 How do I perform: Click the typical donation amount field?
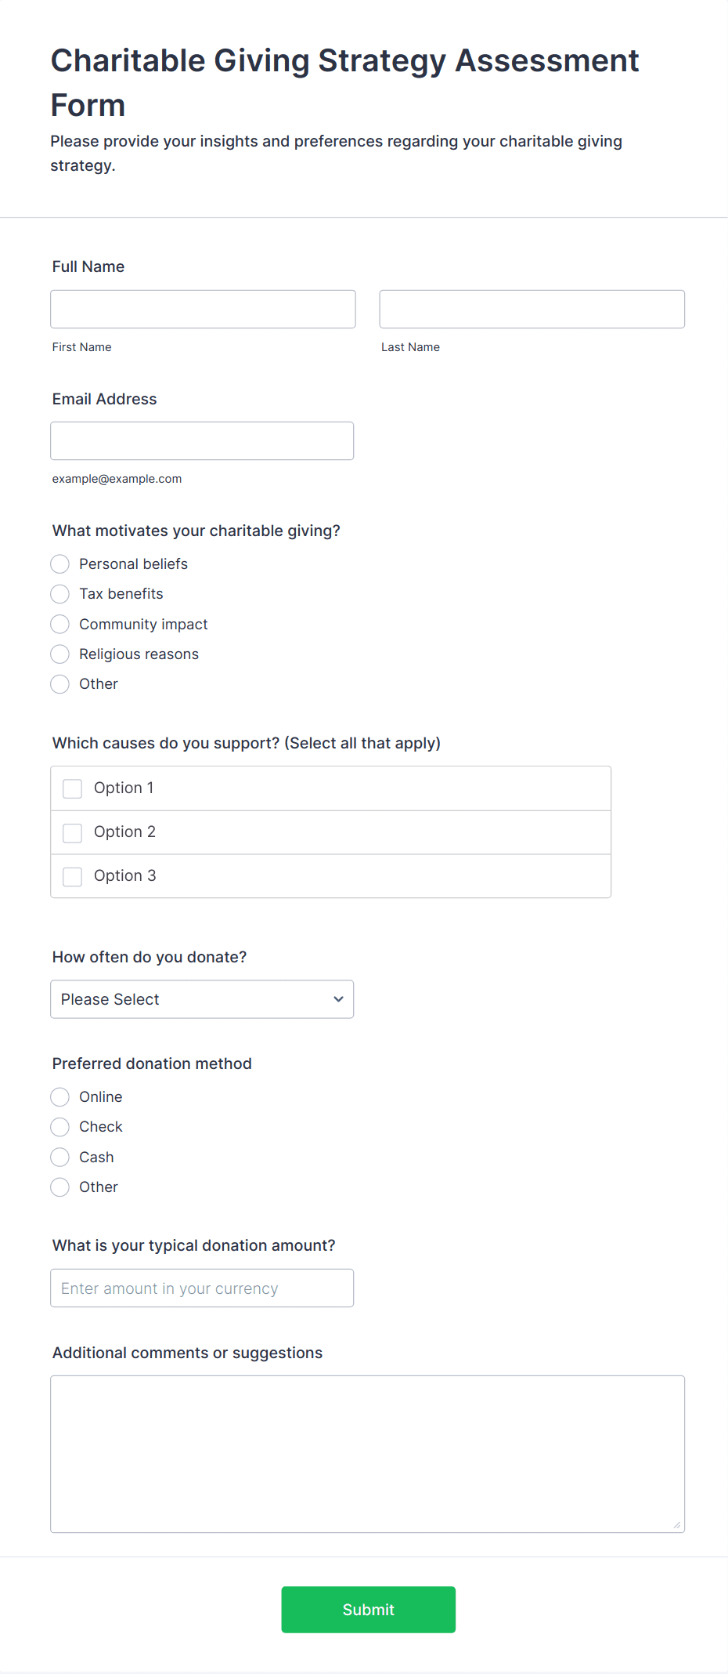(201, 1288)
